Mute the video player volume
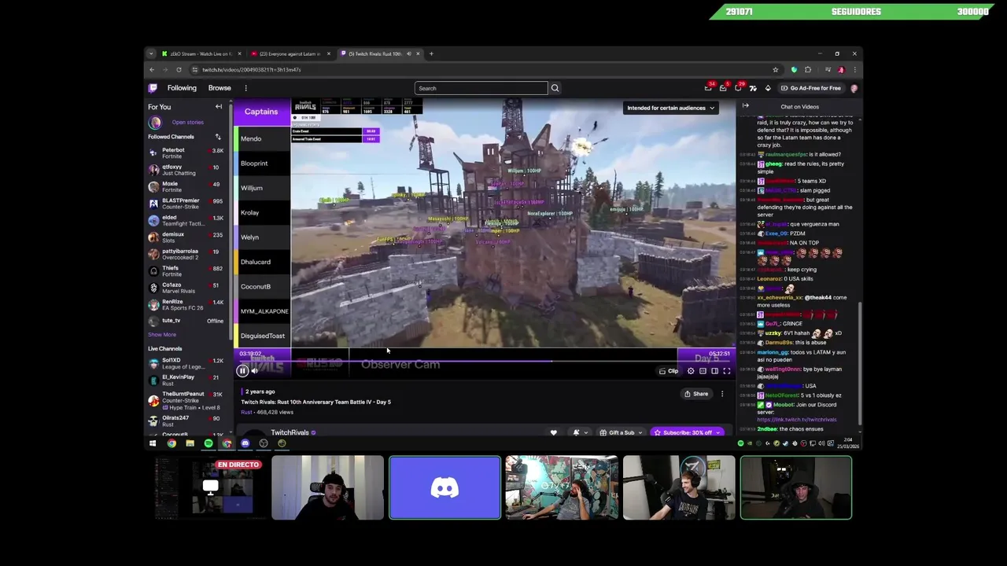The height and width of the screenshot is (566, 1007). (x=254, y=371)
